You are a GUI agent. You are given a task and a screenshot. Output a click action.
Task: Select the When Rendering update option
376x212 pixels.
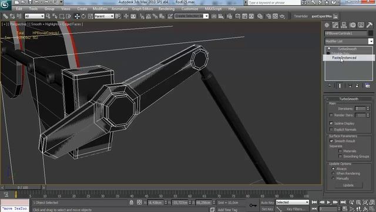[333, 173]
